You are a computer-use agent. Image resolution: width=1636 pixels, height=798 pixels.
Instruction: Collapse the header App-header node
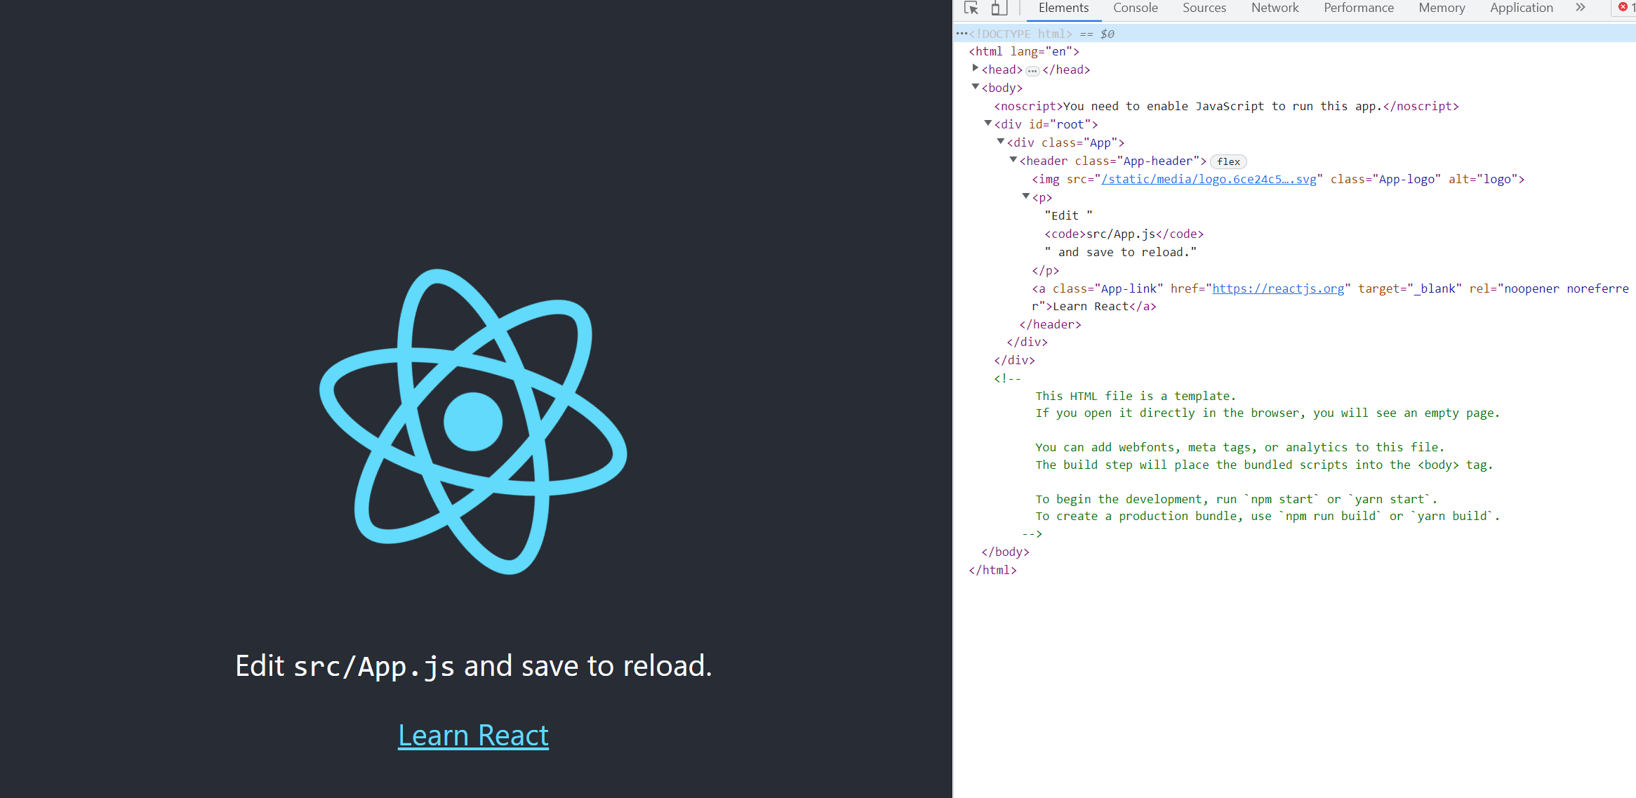click(1013, 160)
